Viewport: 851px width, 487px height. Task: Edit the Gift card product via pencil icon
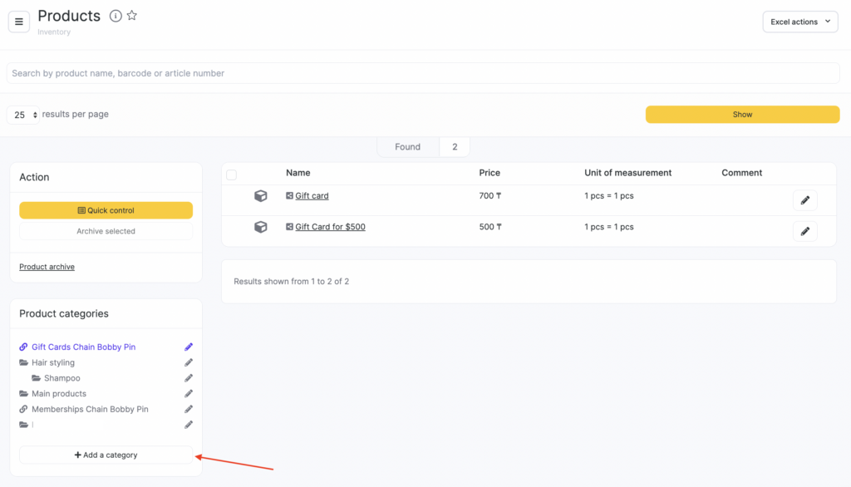pos(804,200)
